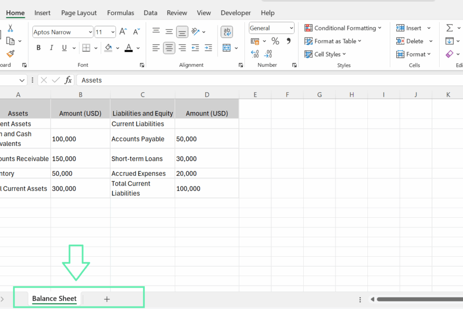Click the AutoSum sigma icon

450,28
